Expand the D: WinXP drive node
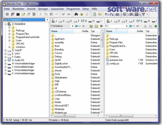Image resolution: width=162 pixels, height=125 pixels. click(6, 50)
